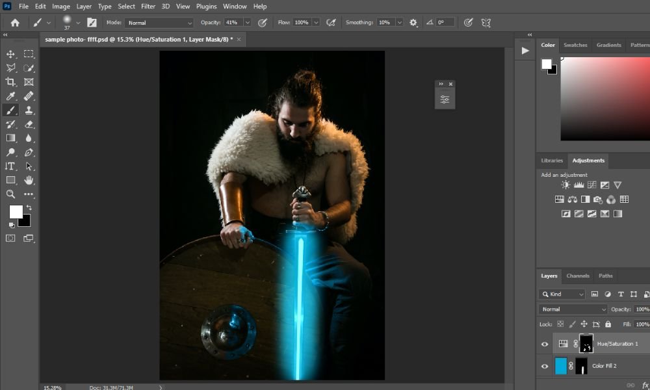Open the Layer menu
This screenshot has height=390, width=650.
[x=84, y=6]
